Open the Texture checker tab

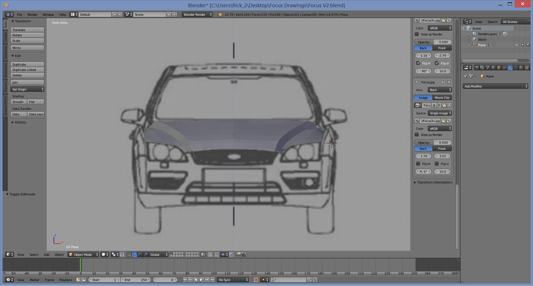point(527,68)
